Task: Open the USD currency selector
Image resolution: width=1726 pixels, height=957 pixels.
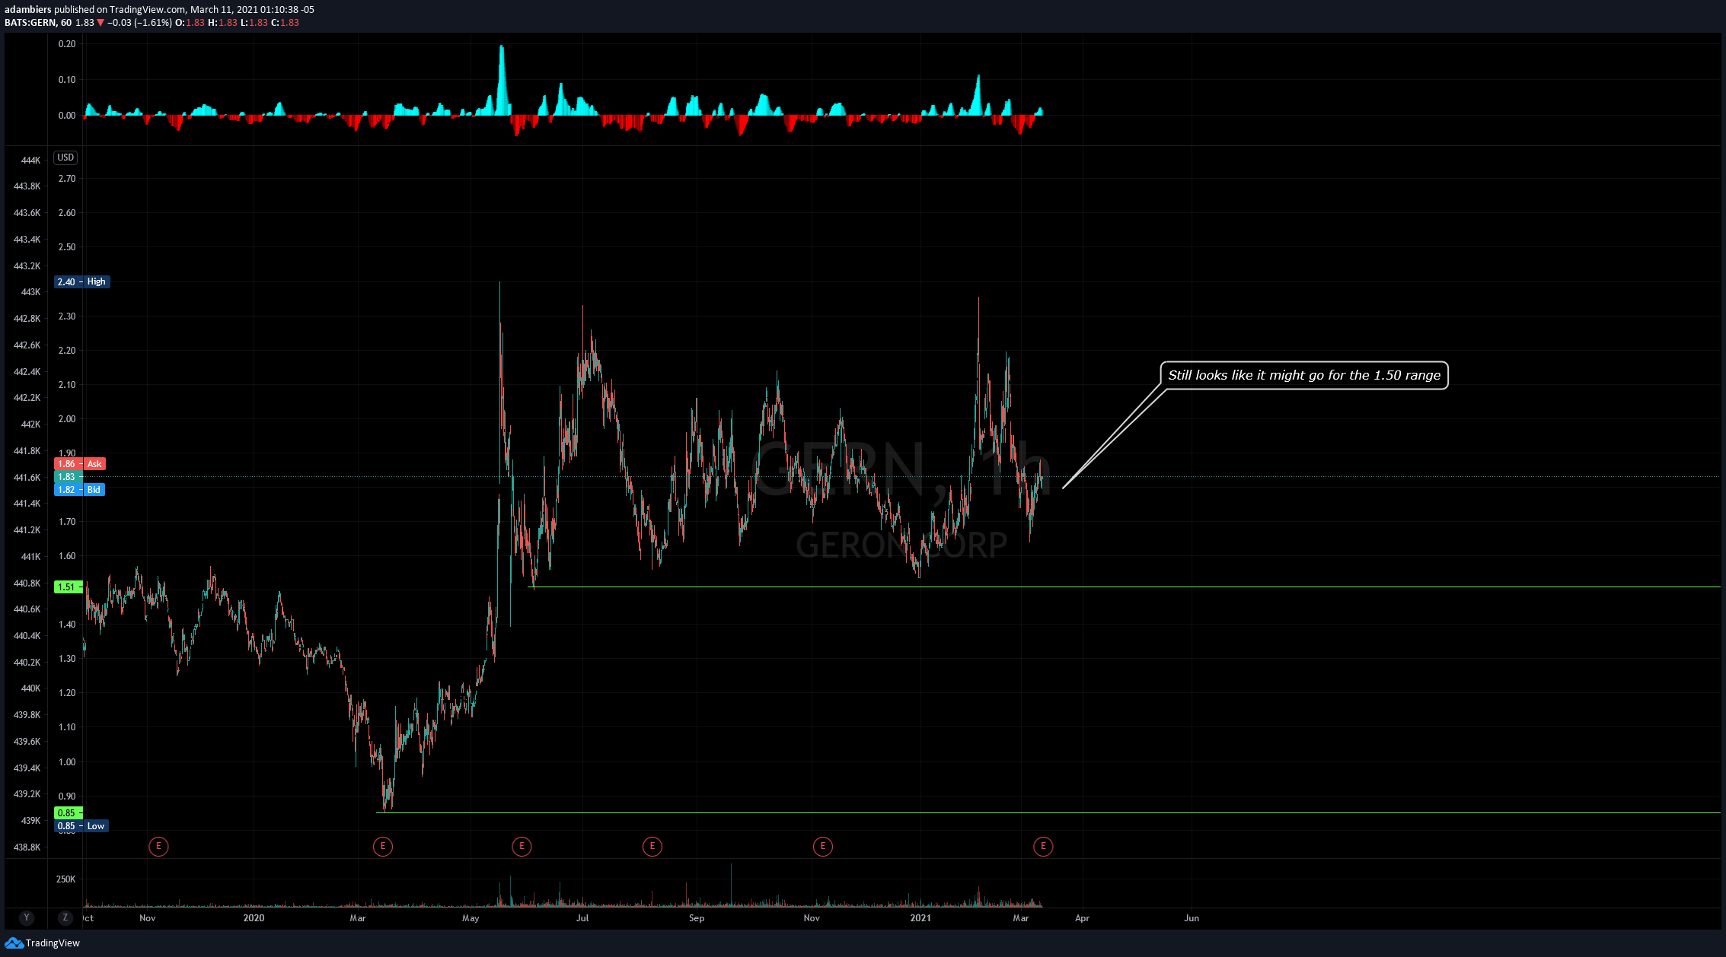Action: pos(65,157)
